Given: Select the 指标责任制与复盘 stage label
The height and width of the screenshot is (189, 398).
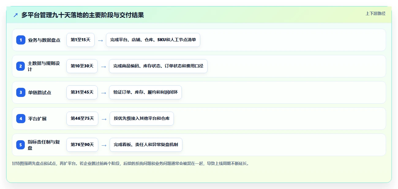Looking at the screenshot, I should [44, 145].
